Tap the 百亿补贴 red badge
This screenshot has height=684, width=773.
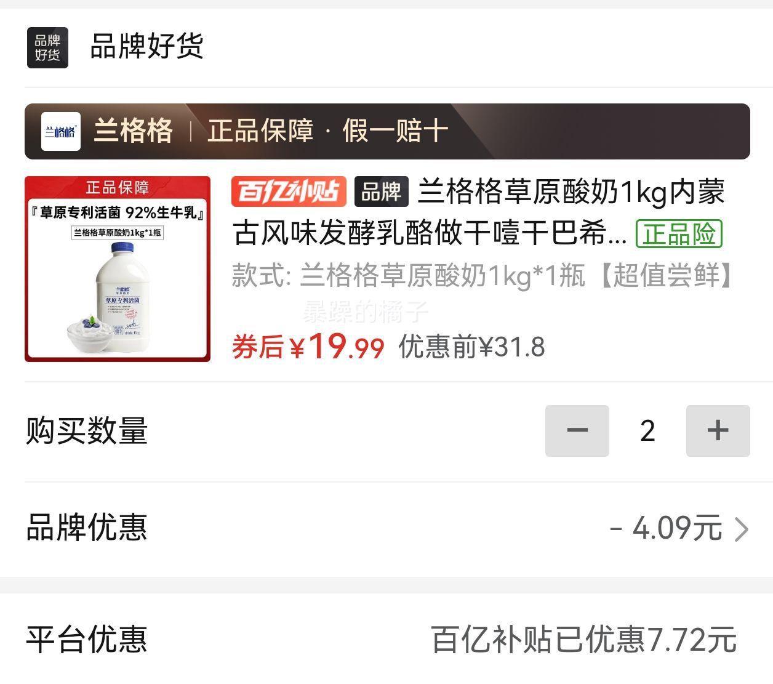point(289,191)
